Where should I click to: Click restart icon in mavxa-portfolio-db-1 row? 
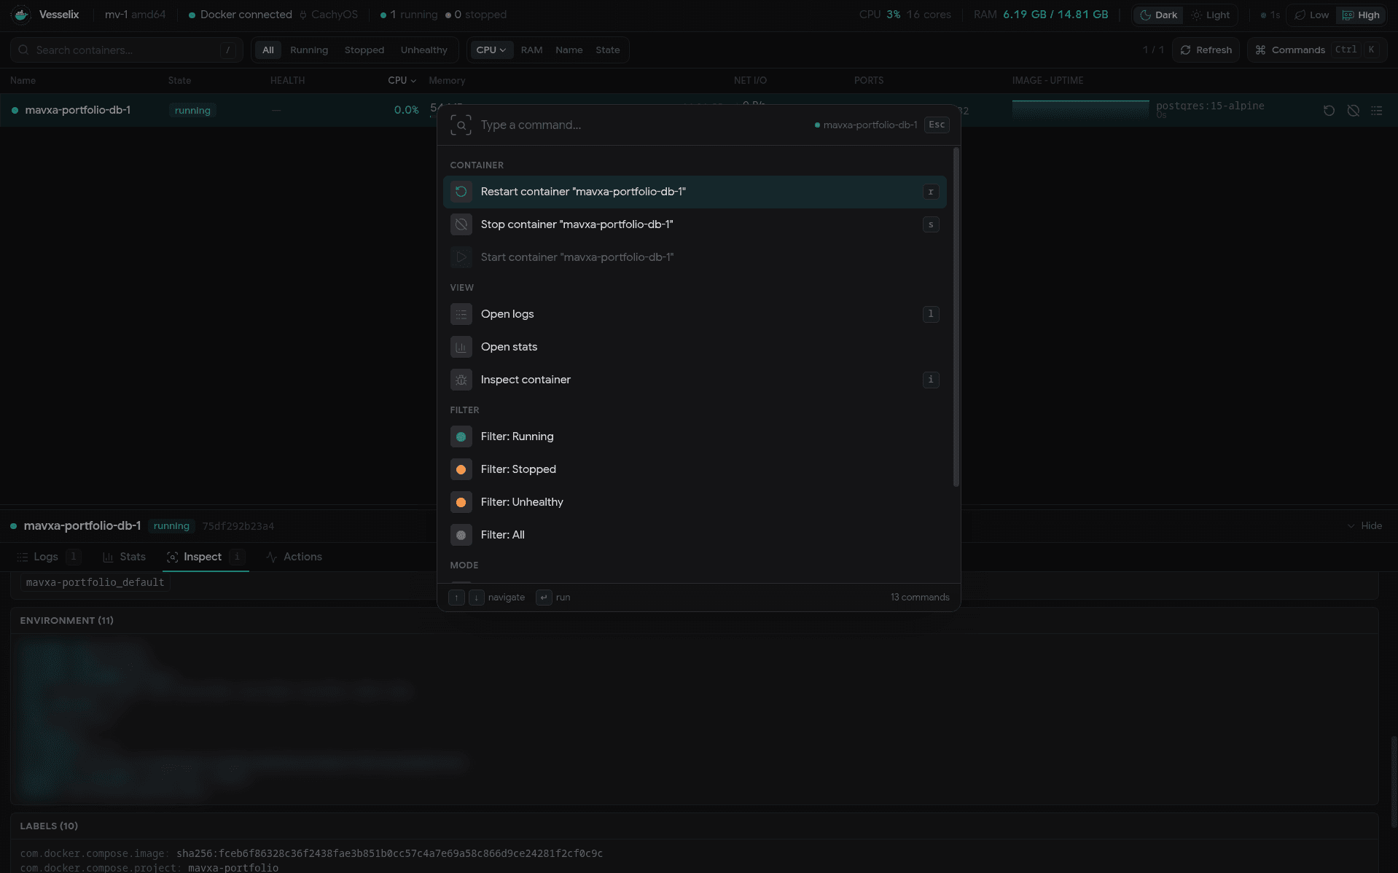(1329, 111)
